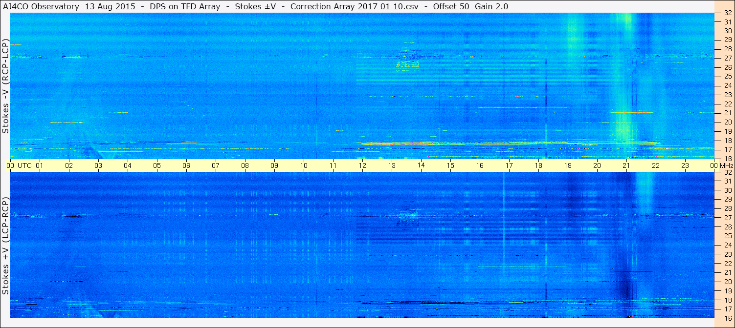Click the 21 UTC time axis marker
735x328 pixels.
626,165
